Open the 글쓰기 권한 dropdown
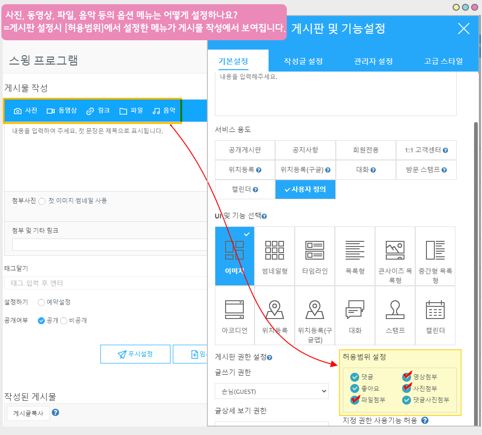 (x=272, y=391)
